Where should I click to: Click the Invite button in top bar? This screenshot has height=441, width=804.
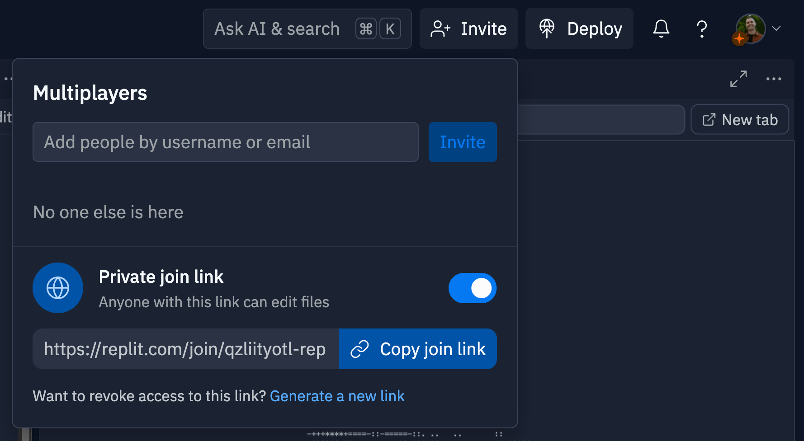pos(468,28)
